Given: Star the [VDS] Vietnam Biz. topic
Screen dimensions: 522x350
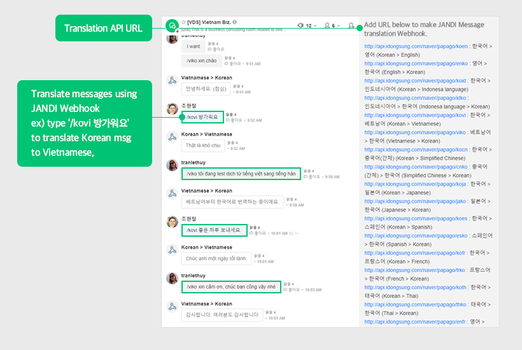Looking at the screenshot, I should pyautogui.click(x=183, y=22).
